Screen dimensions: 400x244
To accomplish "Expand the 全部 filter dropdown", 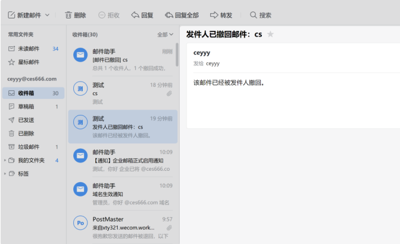I will pyautogui.click(x=165, y=35).
